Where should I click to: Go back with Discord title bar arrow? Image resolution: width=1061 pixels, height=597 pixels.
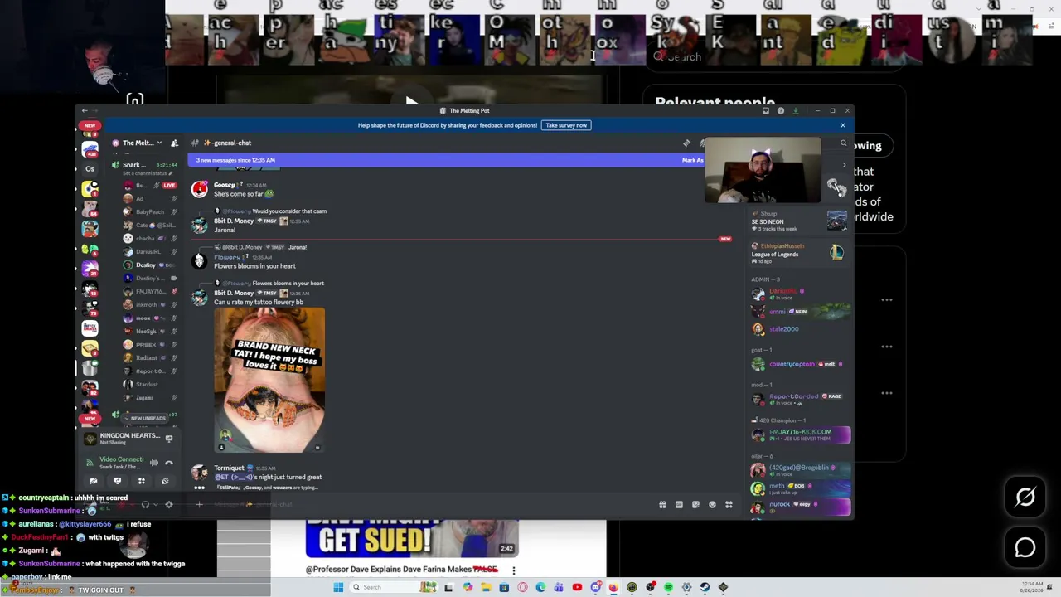coord(84,110)
